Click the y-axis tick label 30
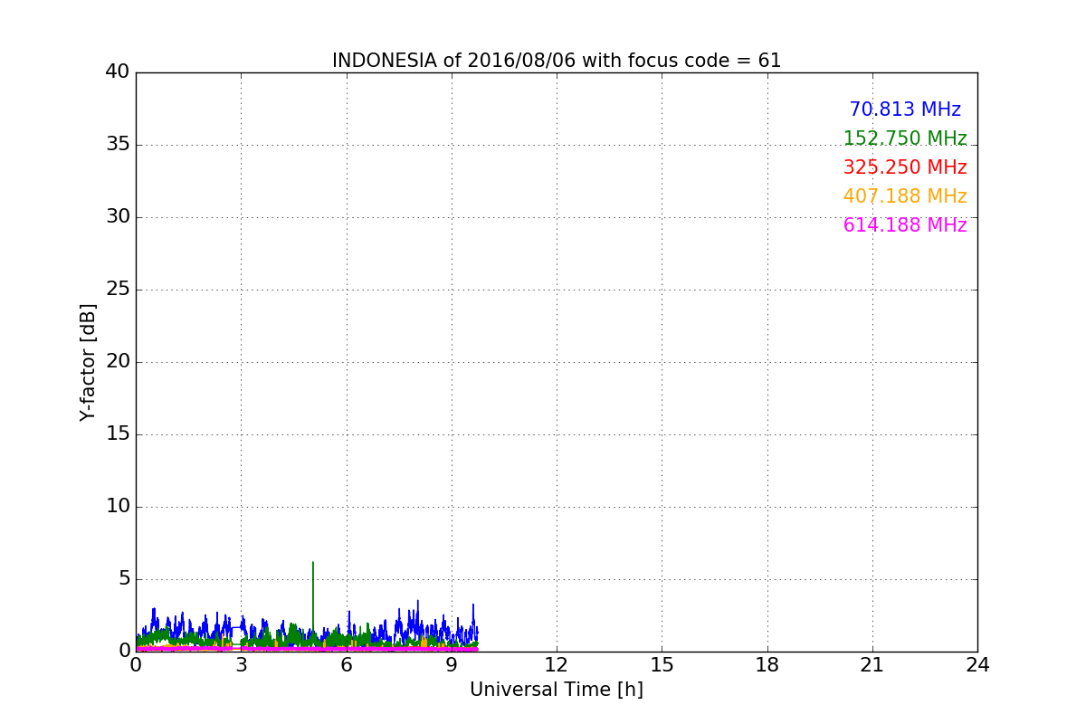This screenshot has width=1086, height=724. 118,217
